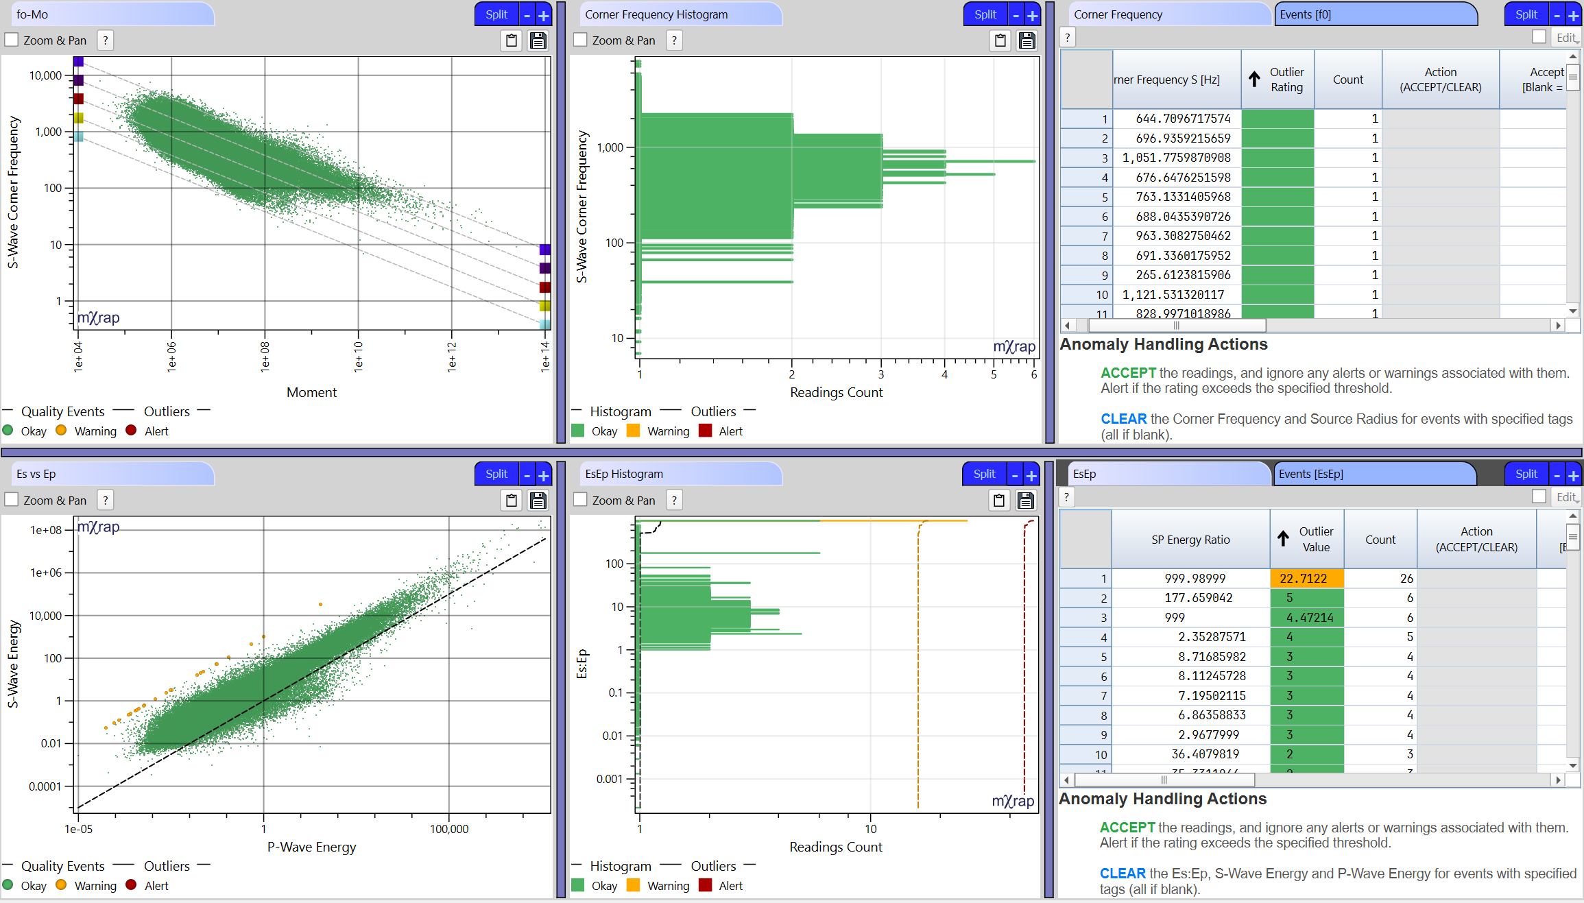
Task: Copy the Corner Frequency Histogram to clipboard
Action: (x=1000, y=40)
